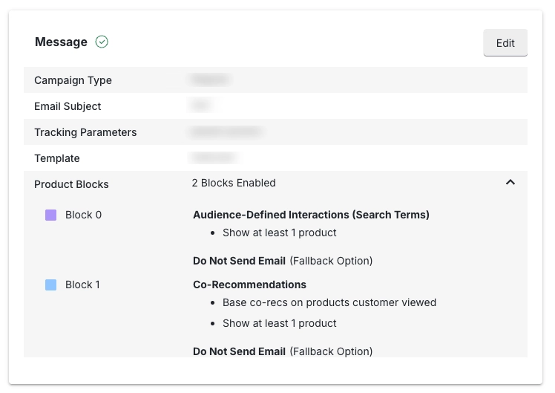This screenshot has width=555, height=393.
Task: Click Audience-Defined Interactions (Search Terms) heading
Action: tap(311, 215)
